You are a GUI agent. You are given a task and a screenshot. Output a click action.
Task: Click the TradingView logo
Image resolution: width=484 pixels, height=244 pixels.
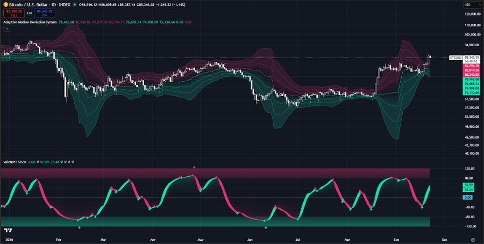8,231
